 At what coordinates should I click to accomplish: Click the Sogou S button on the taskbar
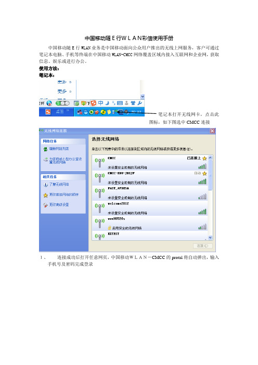[48, 112]
